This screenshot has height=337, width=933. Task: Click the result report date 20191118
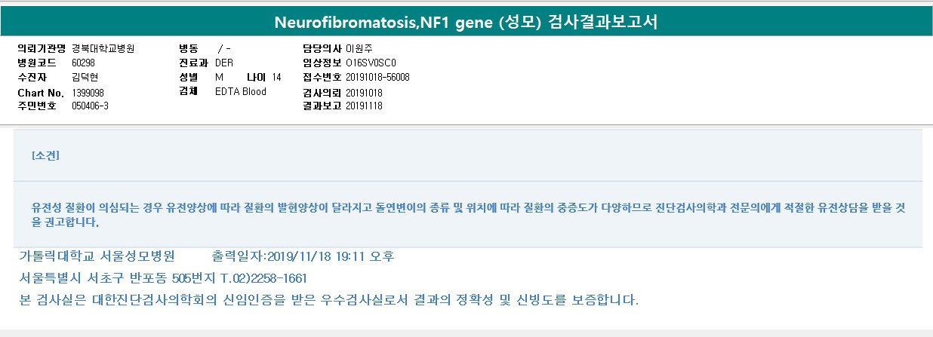pos(364,106)
